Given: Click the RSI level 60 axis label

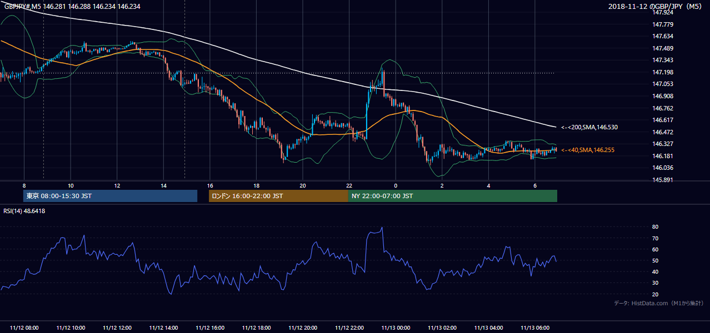Looking at the screenshot, I should click(655, 249).
